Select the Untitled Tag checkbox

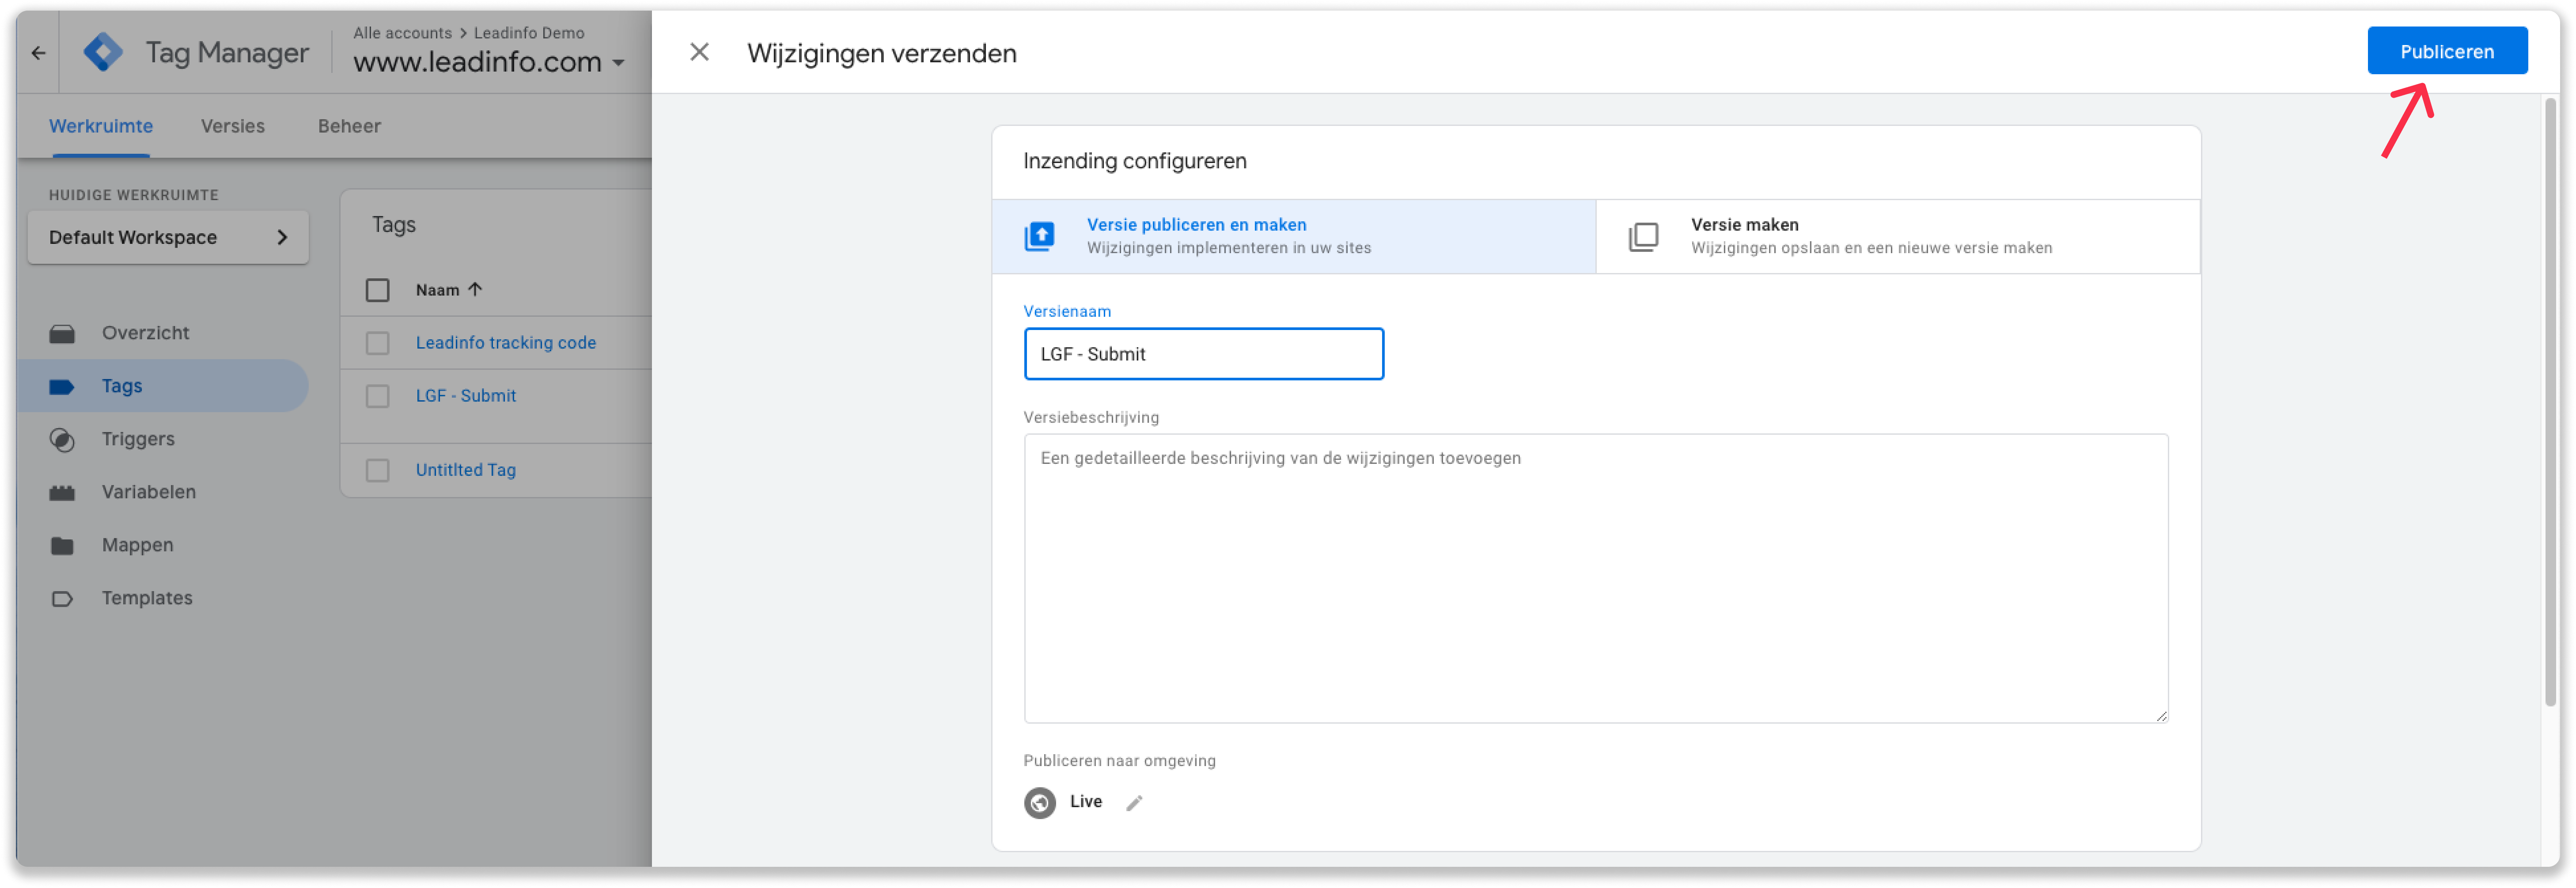[377, 470]
